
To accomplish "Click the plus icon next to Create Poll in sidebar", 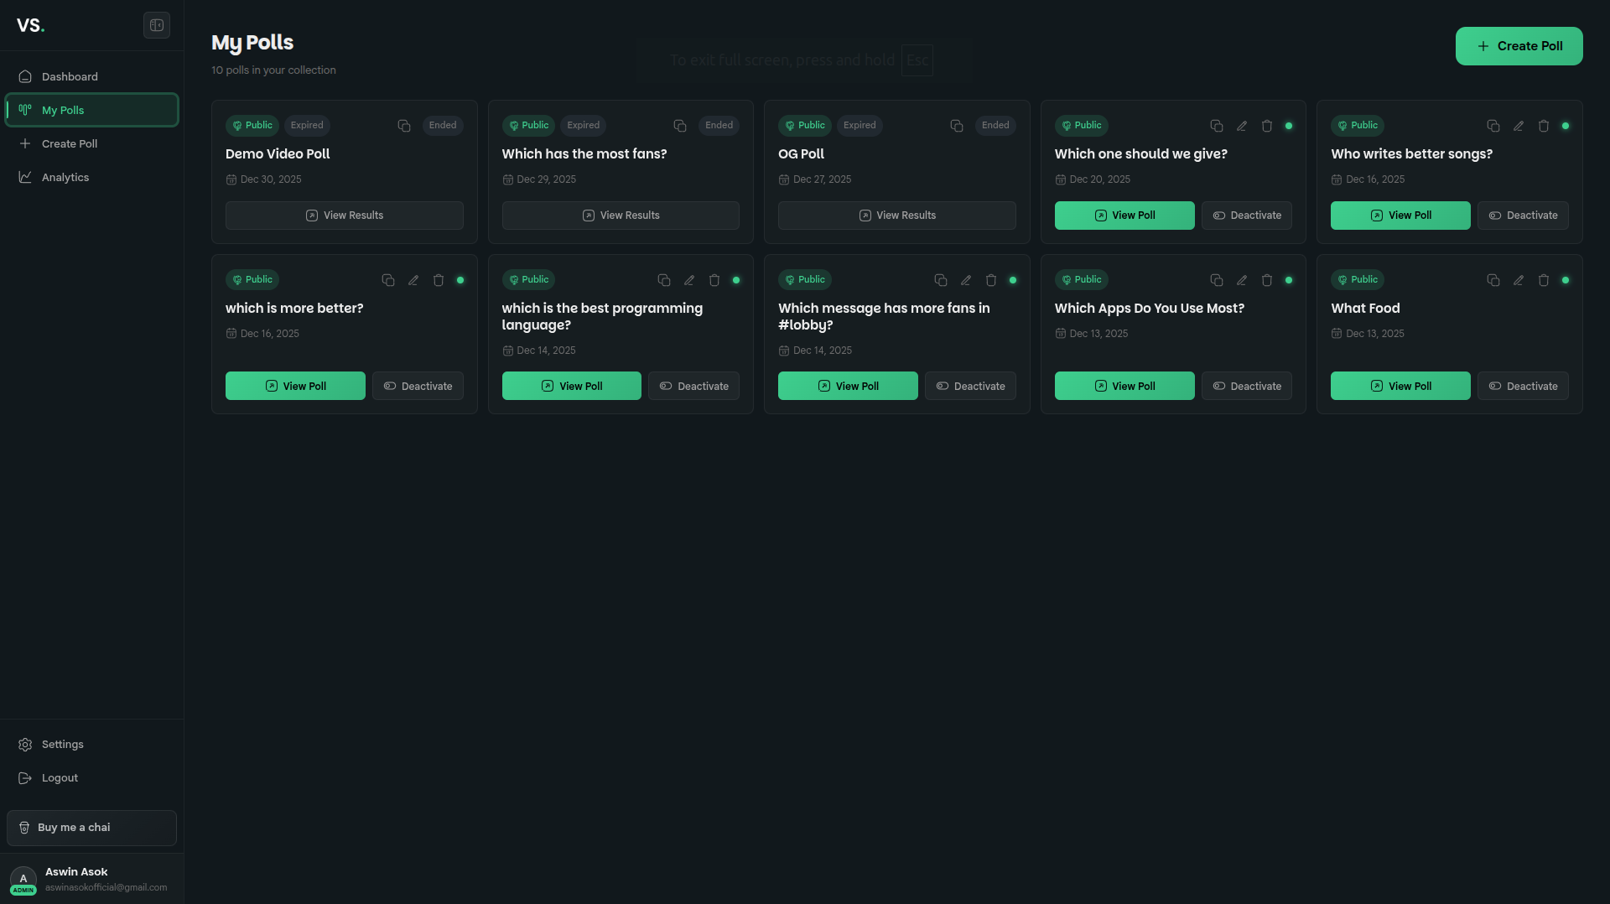I will 24,143.
